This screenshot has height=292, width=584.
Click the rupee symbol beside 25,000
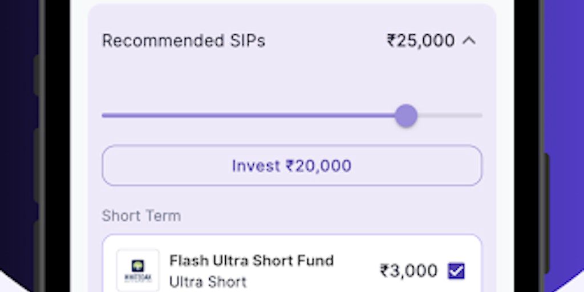(x=391, y=41)
